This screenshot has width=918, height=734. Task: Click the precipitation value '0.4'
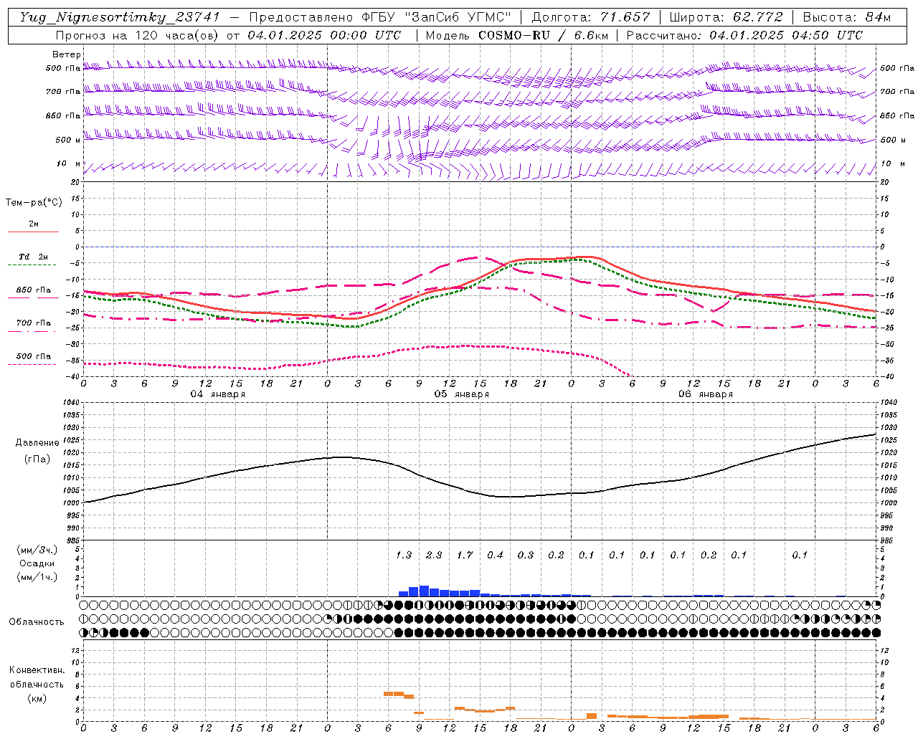click(x=495, y=555)
